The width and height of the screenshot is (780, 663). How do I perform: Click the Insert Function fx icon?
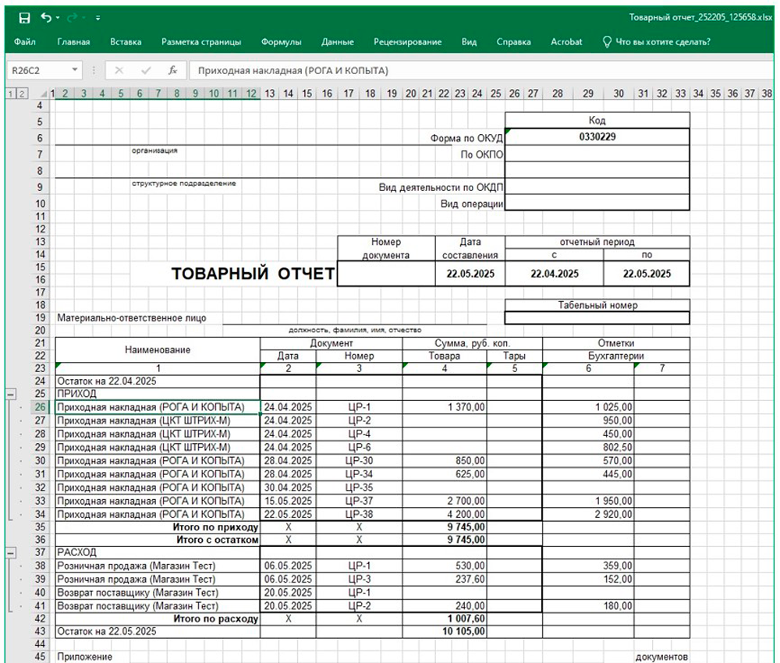(x=172, y=70)
